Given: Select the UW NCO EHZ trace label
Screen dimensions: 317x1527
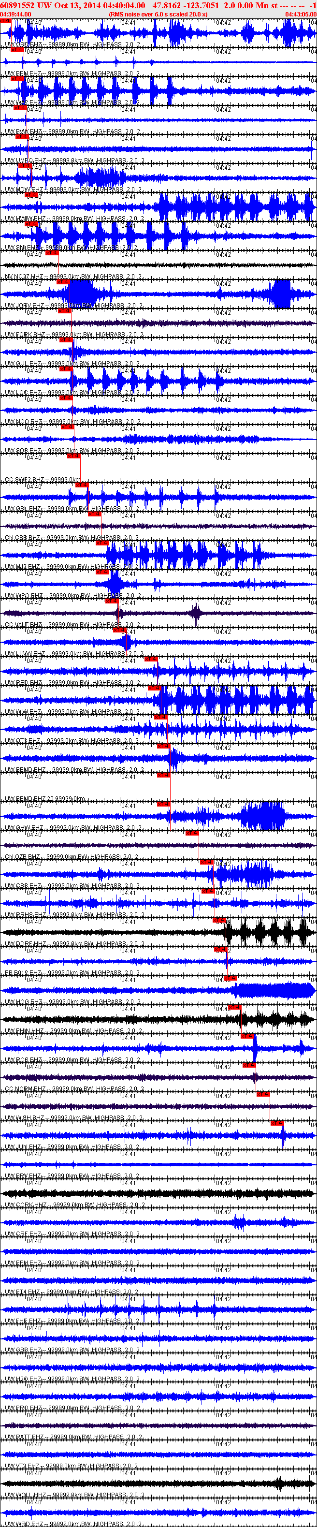Looking at the screenshot, I should click(x=72, y=422).
